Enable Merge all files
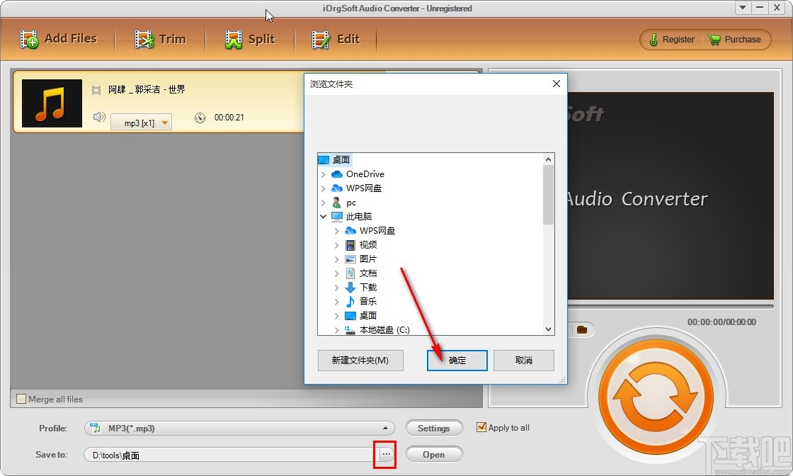 click(x=21, y=399)
